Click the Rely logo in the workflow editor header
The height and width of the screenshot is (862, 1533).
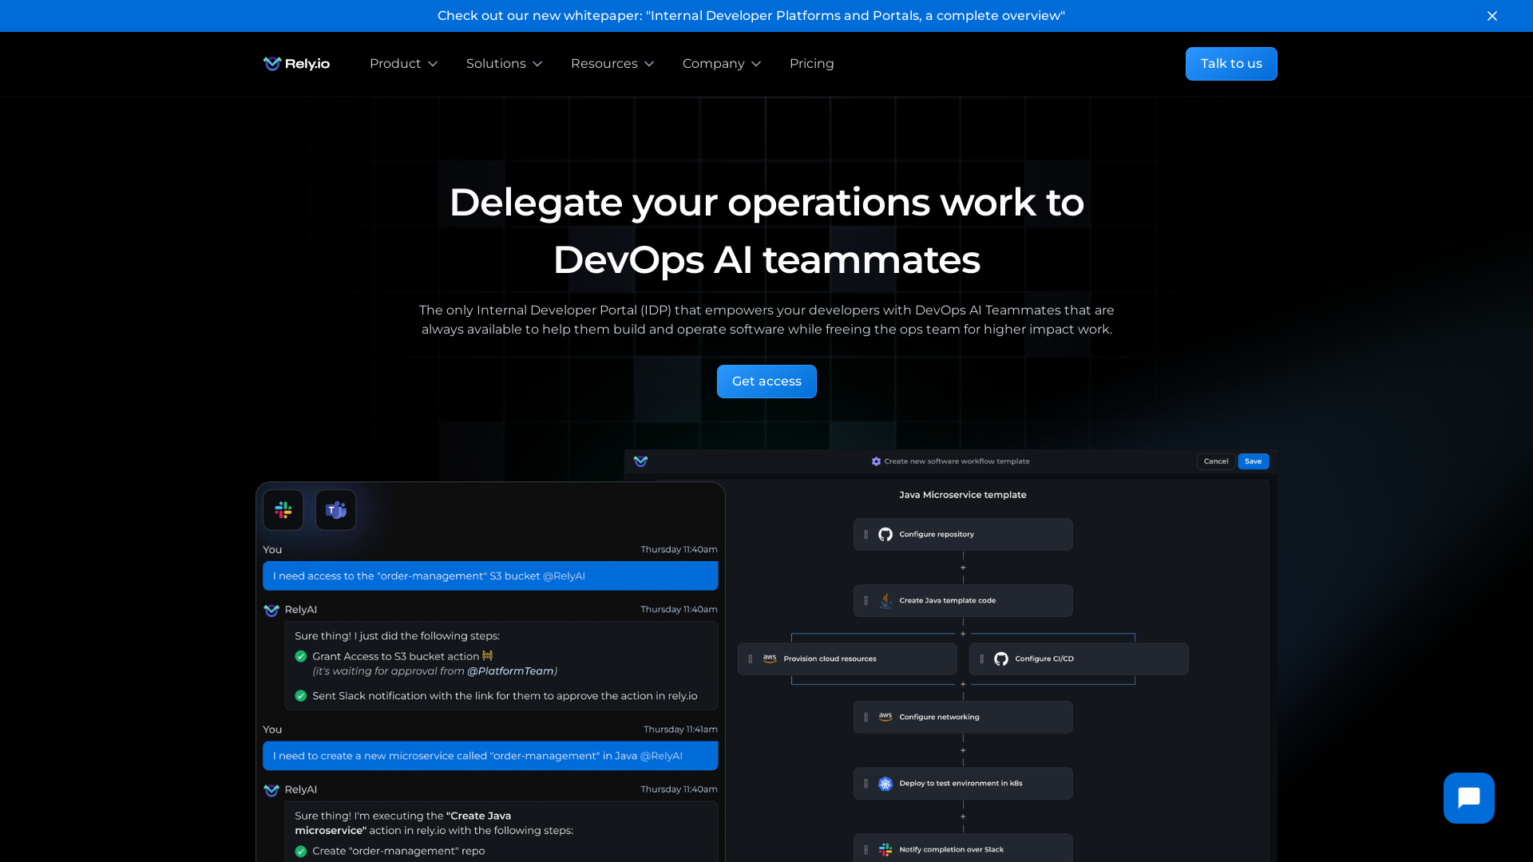click(x=640, y=461)
